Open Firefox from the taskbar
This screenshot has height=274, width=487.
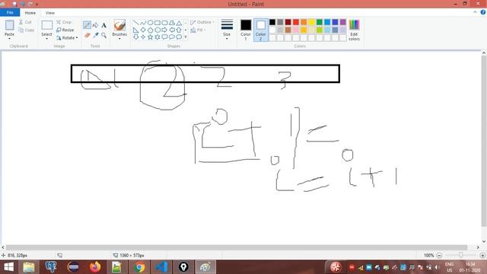[x=95, y=267]
